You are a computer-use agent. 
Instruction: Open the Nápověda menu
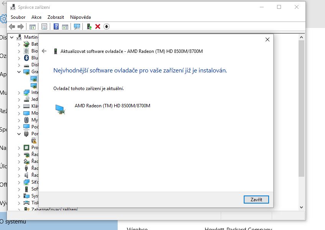80,17
